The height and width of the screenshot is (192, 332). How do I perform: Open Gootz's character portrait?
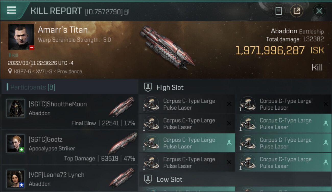coord(16,144)
